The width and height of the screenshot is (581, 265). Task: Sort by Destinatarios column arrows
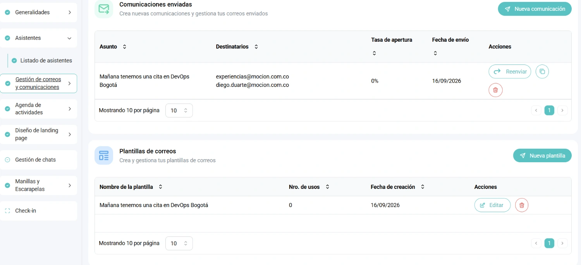[256, 47]
